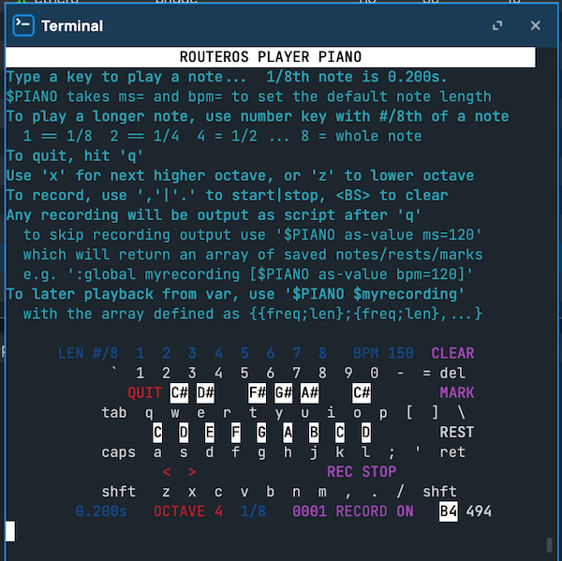Click the F white key label
Image resolution: width=562 pixels, height=561 pixels.
(x=236, y=433)
